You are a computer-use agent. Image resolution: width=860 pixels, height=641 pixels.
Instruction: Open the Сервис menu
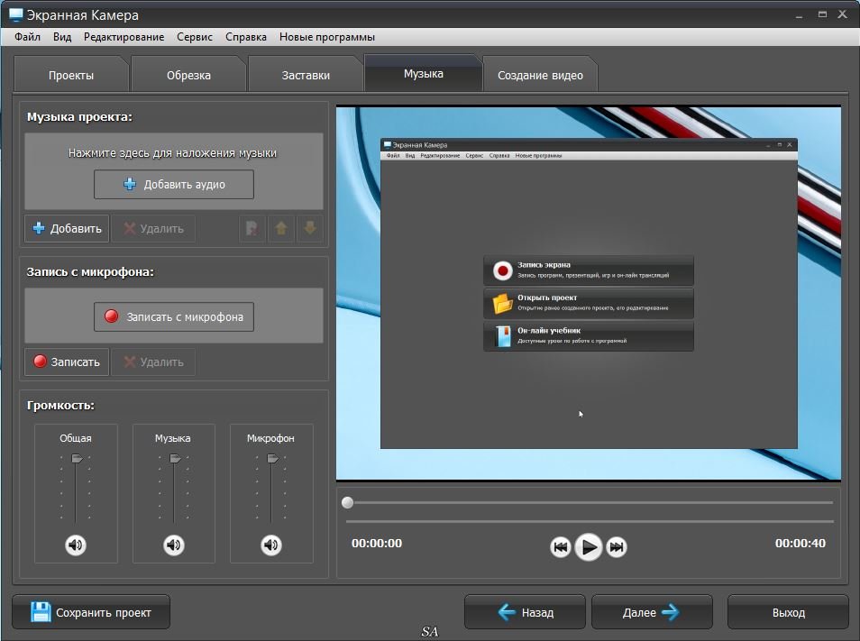pyautogui.click(x=195, y=37)
